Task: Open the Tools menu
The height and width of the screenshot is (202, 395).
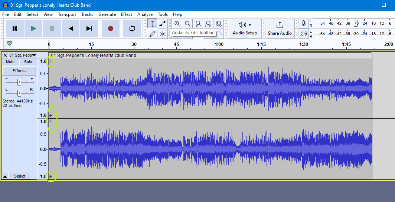Action: [x=163, y=14]
